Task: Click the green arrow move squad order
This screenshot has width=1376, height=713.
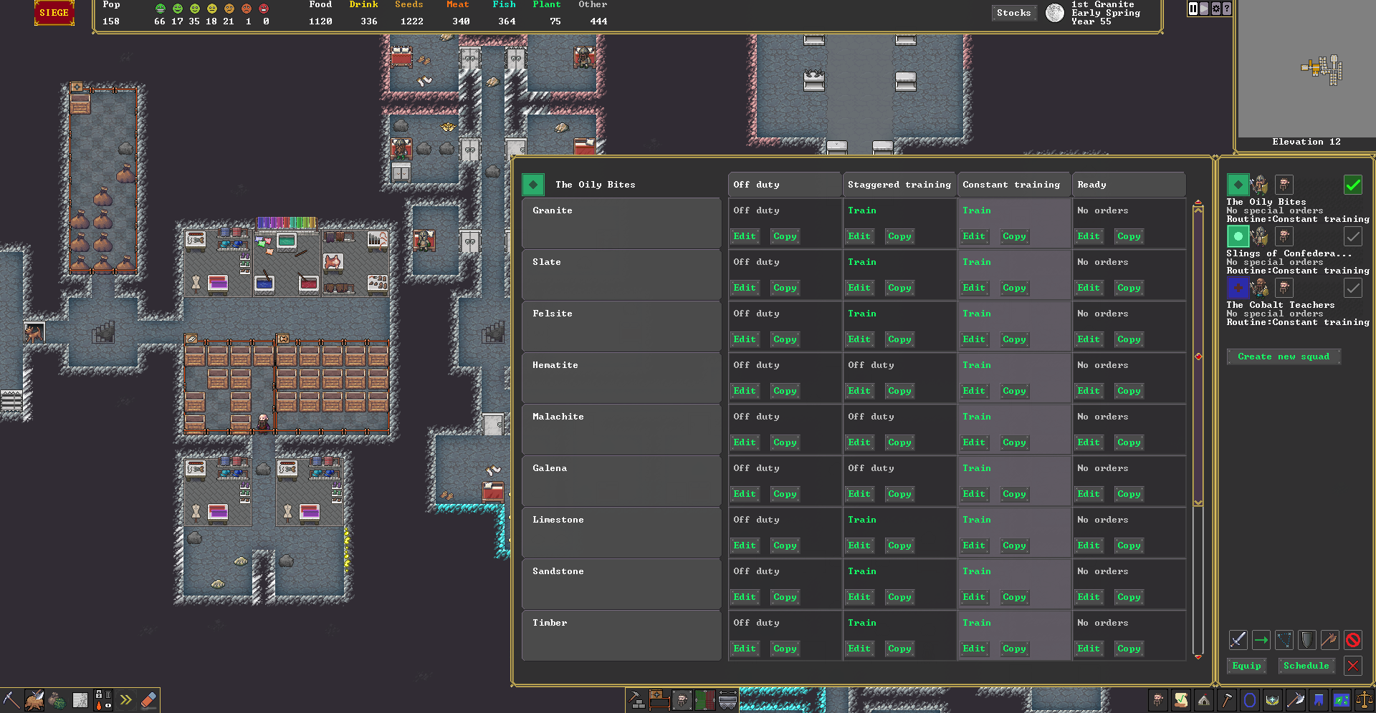Action: click(1261, 640)
